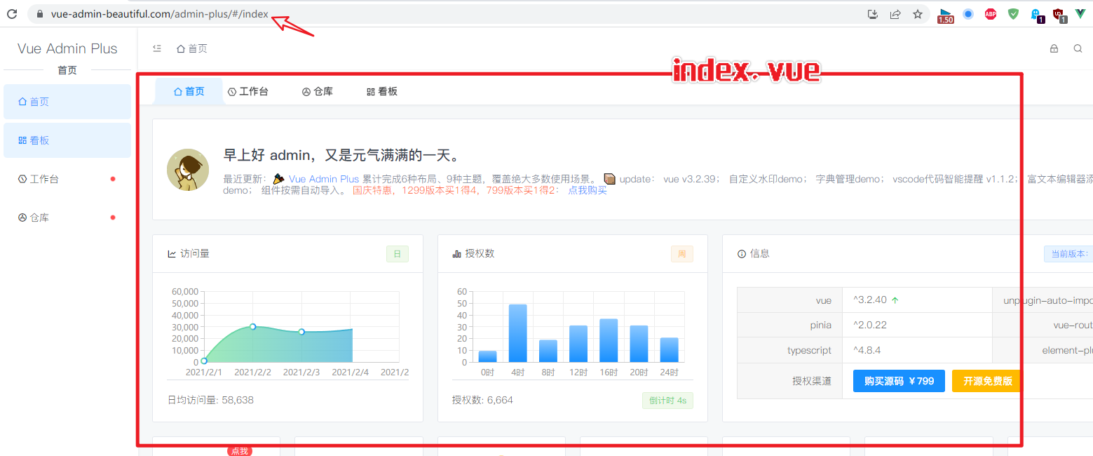Click the icon on the 仓库 tab
The width and height of the screenshot is (1093, 456).
click(306, 92)
